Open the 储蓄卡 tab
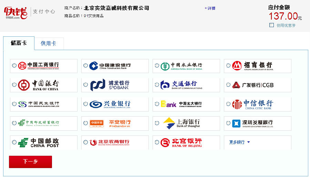310x177 pixels. pos(19,43)
